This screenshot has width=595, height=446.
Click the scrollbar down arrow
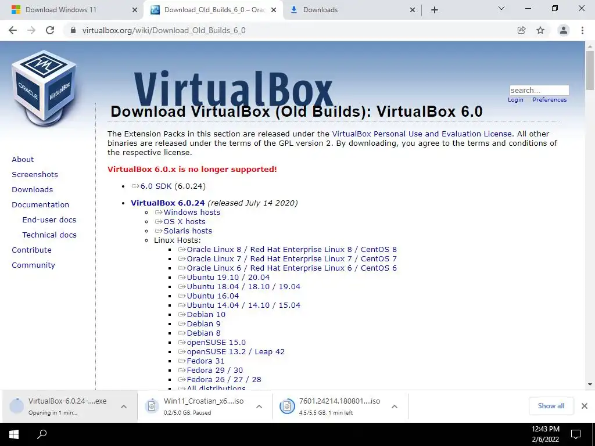(590, 384)
